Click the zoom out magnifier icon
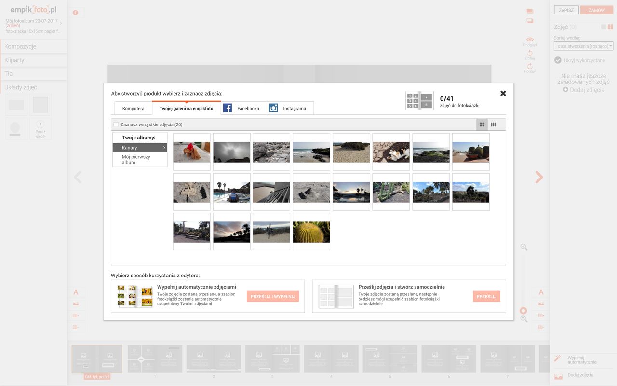The image size is (617, 386). pyautogui.click(x=524, y=319)
